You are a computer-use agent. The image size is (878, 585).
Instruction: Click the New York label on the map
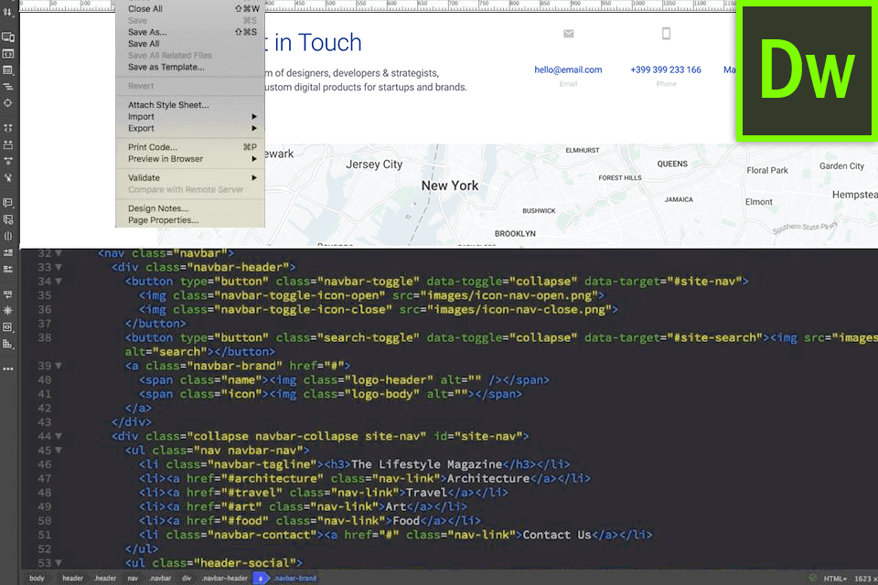pos(450,186)
